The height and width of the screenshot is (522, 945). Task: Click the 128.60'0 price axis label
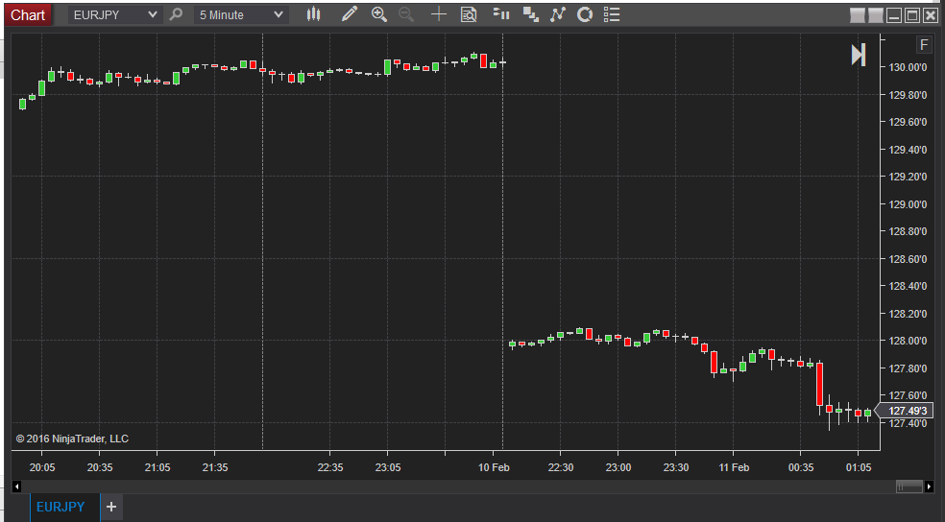(x=909, y=259)
